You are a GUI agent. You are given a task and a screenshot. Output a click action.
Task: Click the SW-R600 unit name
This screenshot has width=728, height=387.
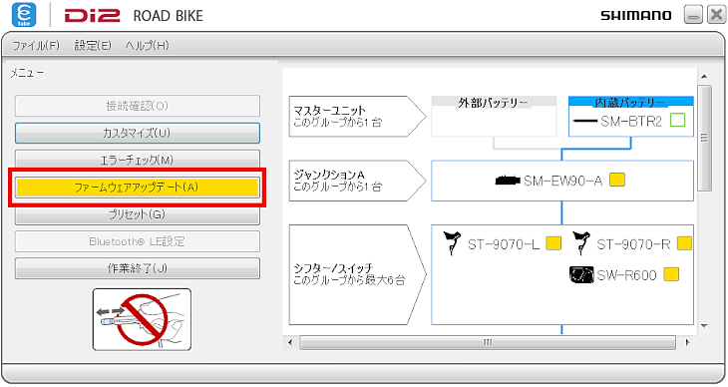[627, 275]
